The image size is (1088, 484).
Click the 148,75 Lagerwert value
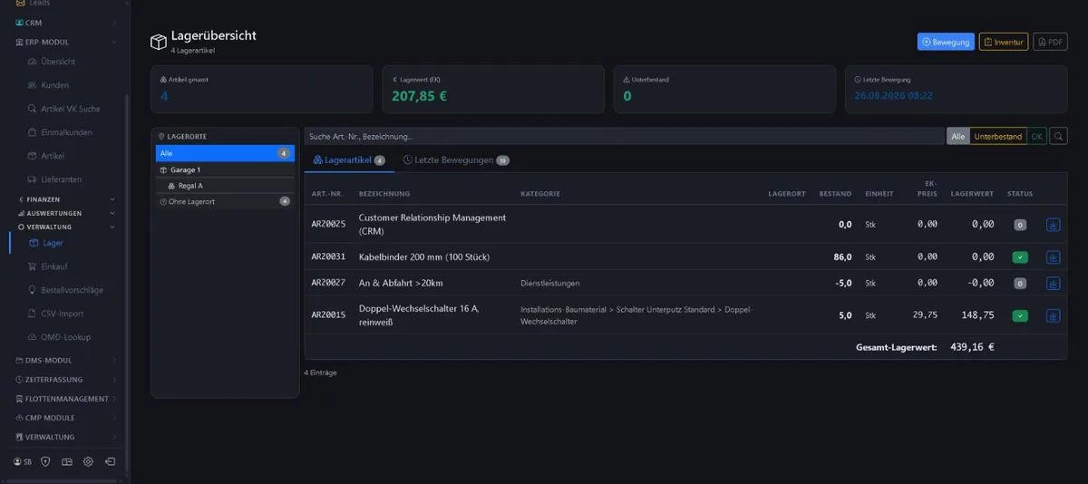point(977,315)
